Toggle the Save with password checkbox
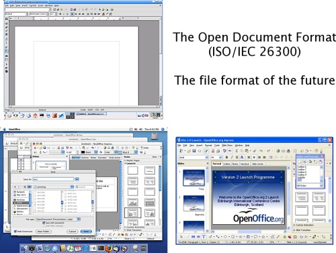The width and height of the screenshot is (336, 253). click(44, 223)
